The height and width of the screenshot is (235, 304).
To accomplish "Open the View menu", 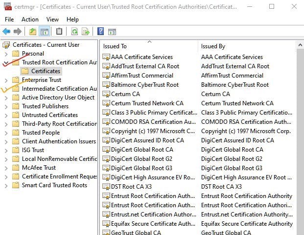I will coord(52,20).
